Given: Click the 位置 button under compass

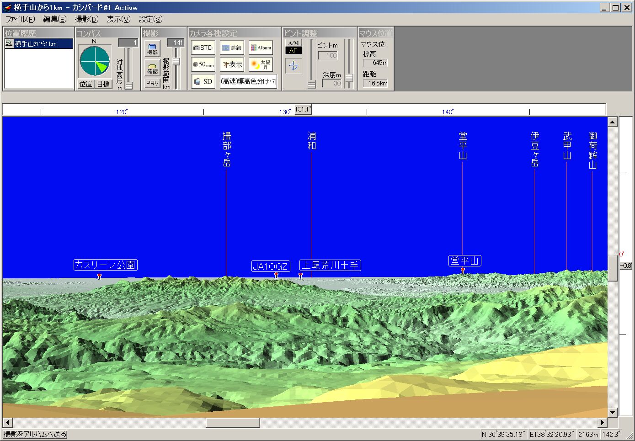Looking at the screenshot, I should click(x=86, y=84).
